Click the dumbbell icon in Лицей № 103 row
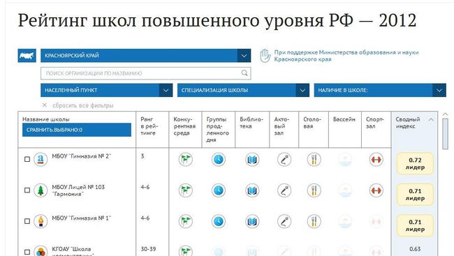This screenshot has width=454, height=256. pos(376,190)
